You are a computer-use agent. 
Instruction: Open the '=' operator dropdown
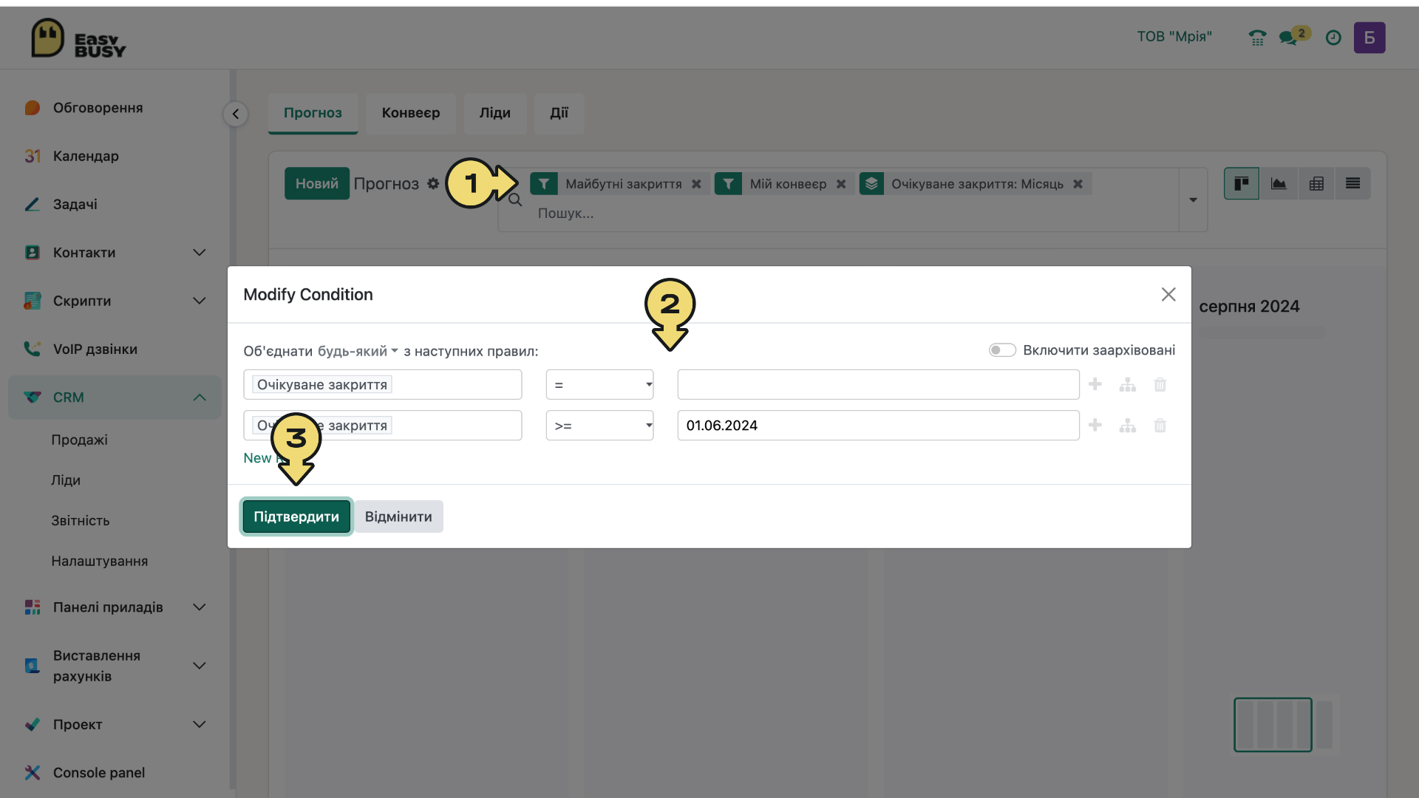tap(599, 384)
